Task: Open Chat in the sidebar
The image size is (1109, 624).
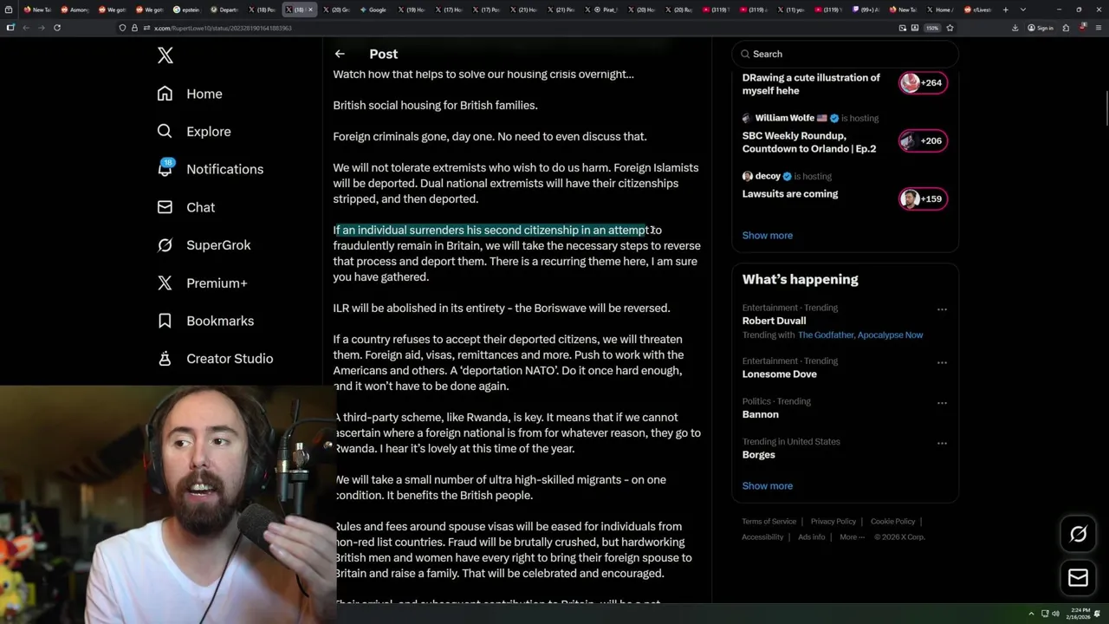Action: click(x=185, y=207)
